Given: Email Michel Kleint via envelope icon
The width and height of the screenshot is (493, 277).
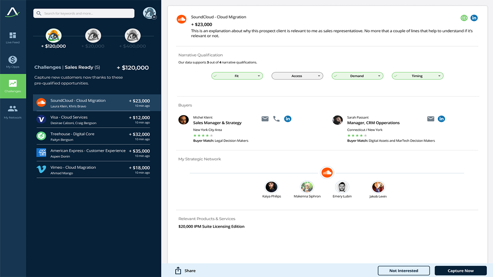Looking at the screenshot, I should [x=265, y=119].
